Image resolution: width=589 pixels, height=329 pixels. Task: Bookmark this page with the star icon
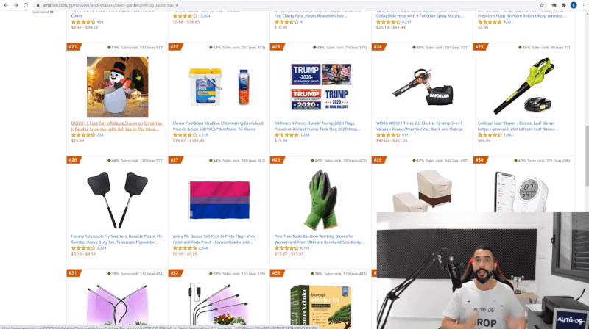coord(542,5)
